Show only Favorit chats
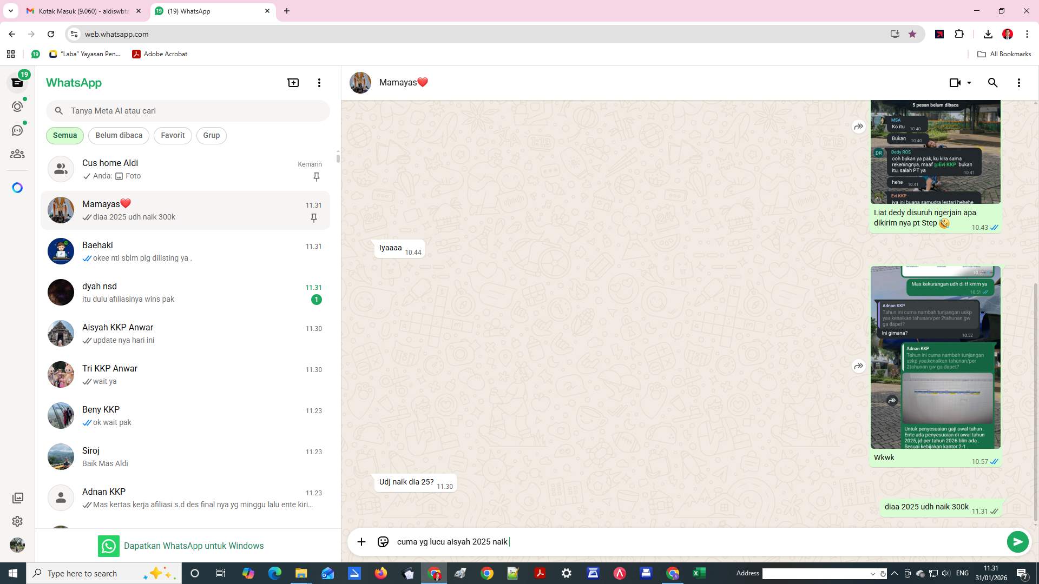Image resolution: width=1039 pixels, height=584 pixels. point(172,135)
